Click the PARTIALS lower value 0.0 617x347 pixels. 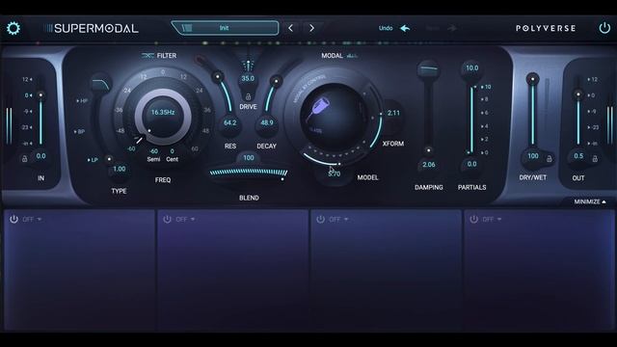471,164
